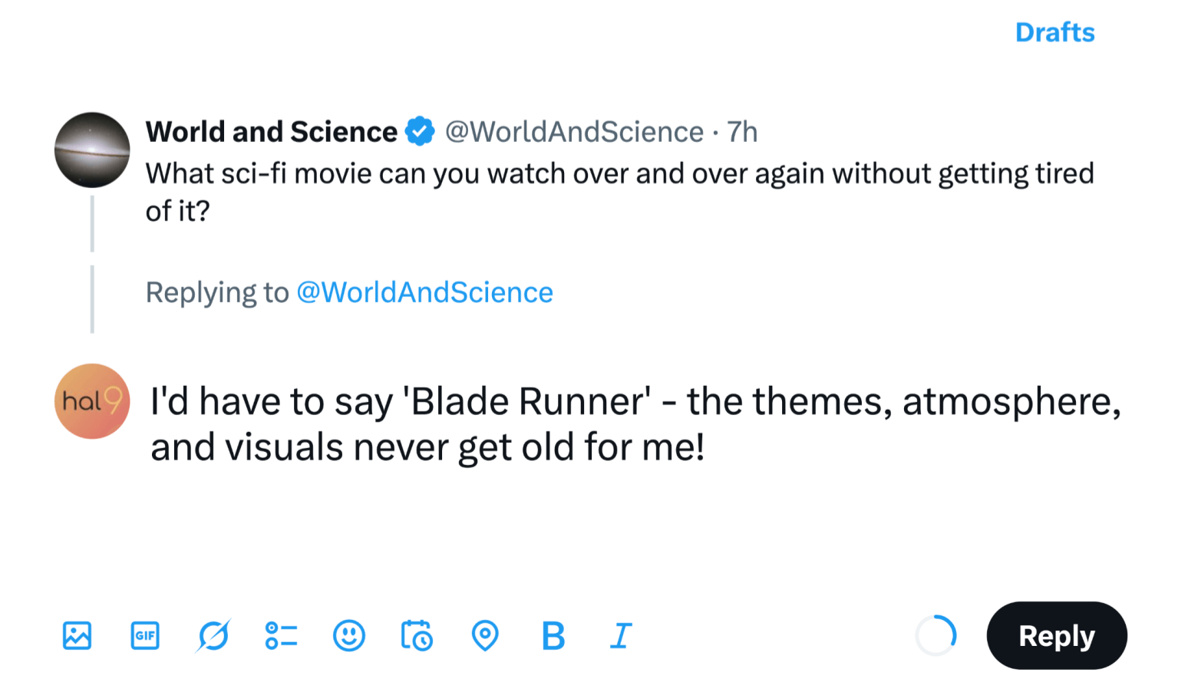Screen dimensions: 1178x692
Task: Click the World and Science display name
Action: click(x=272, y=132)
